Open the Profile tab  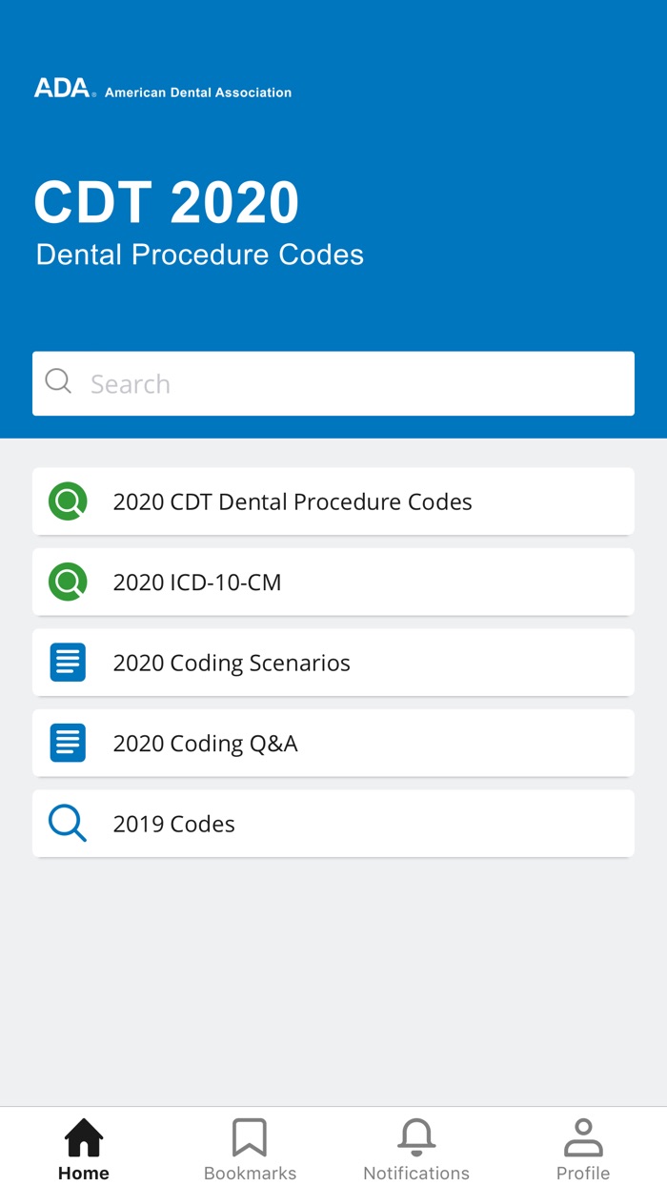(x=583, y=1148)
